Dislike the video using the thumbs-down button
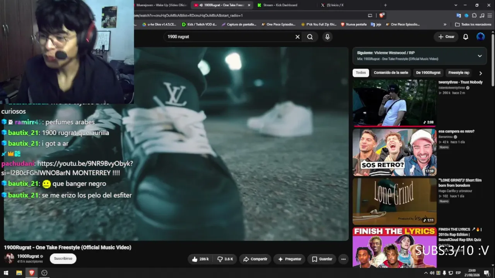The image size is (495, 278). point(225,259)
